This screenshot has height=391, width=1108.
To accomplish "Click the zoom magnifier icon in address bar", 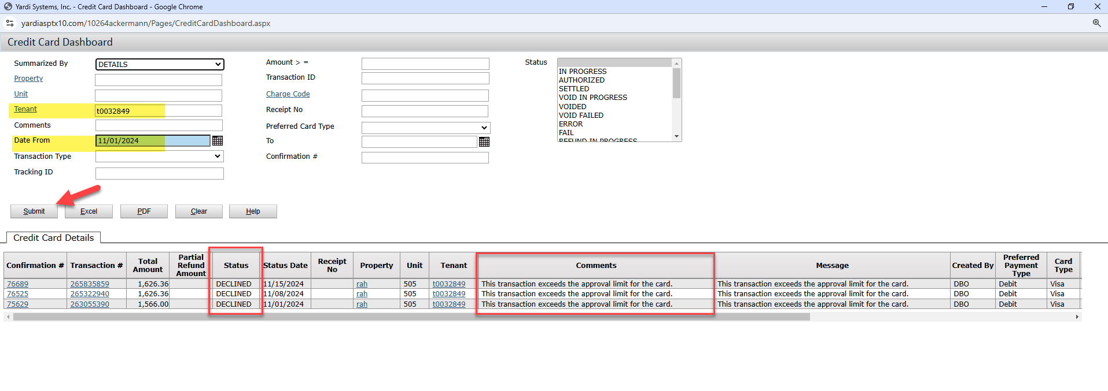I will (x=1096, y=23).
